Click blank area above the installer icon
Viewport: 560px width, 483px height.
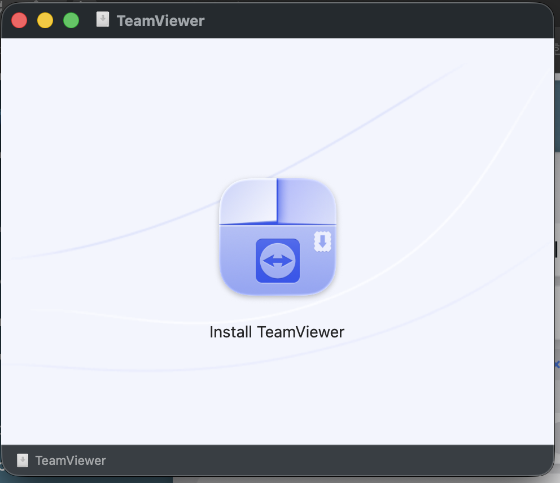277,107
